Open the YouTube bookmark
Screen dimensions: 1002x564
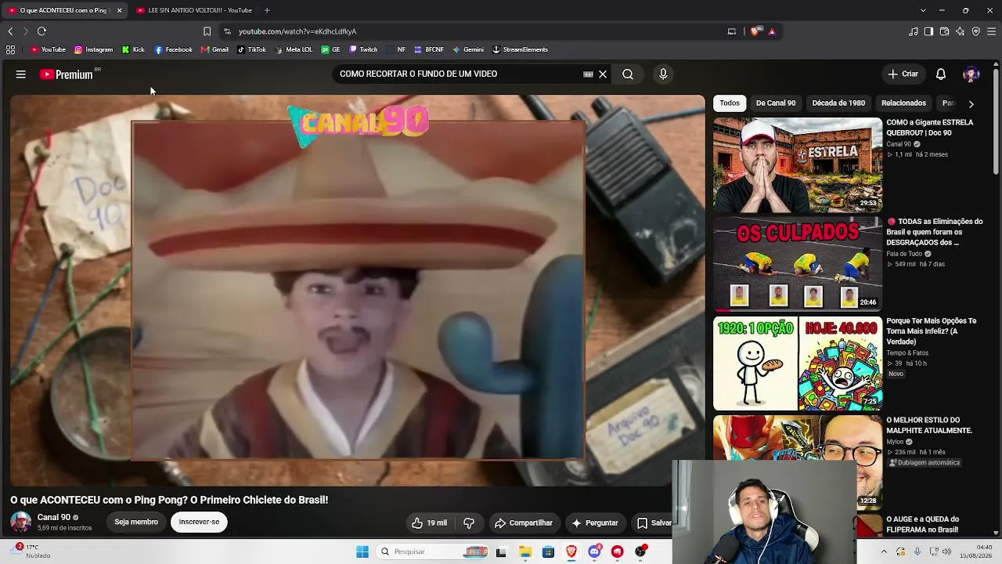click(x=49, y=49)
